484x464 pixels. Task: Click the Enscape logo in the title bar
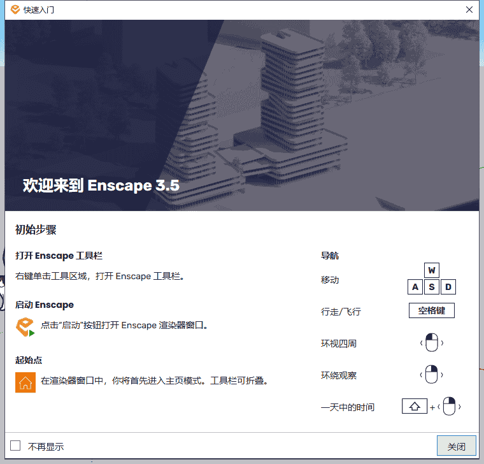(15, 10)
